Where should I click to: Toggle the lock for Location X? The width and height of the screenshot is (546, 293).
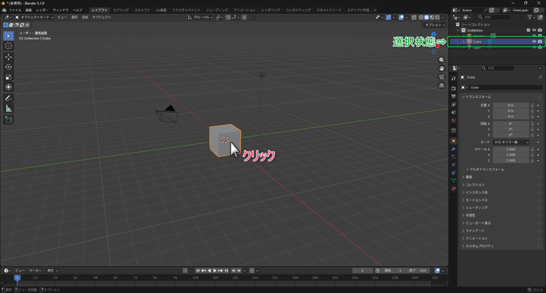click(x=532, y=105)
